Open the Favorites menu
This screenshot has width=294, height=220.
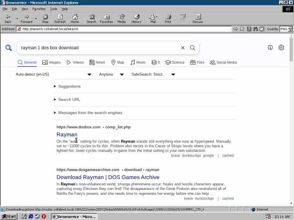39,9
